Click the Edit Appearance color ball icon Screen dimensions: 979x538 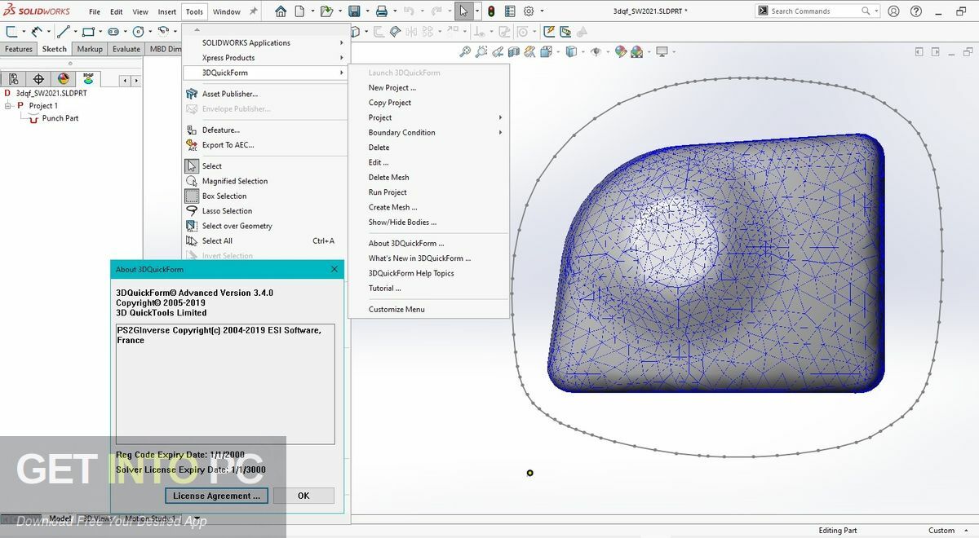621,51
